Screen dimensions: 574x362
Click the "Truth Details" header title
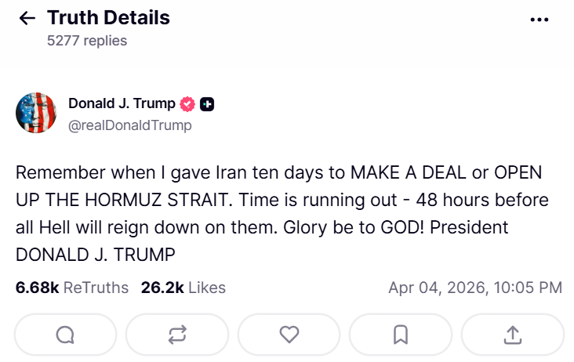(108, 17)
